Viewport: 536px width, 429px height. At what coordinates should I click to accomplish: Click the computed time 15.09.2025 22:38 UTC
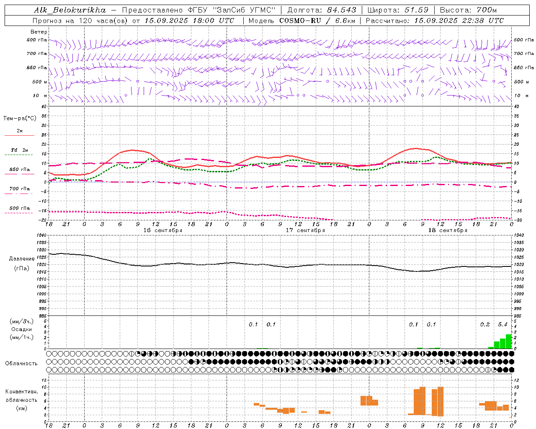(x=459, y=21)
